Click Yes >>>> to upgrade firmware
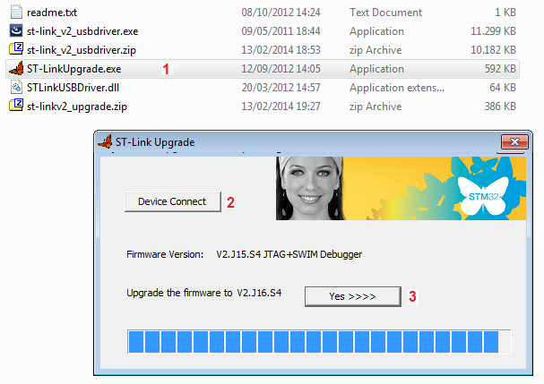 coord(353,296)
